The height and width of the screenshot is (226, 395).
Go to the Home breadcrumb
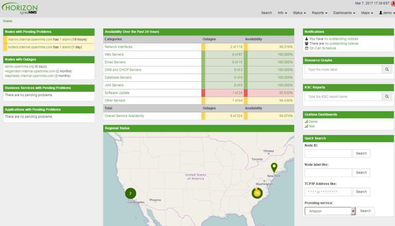pos(8,21)
